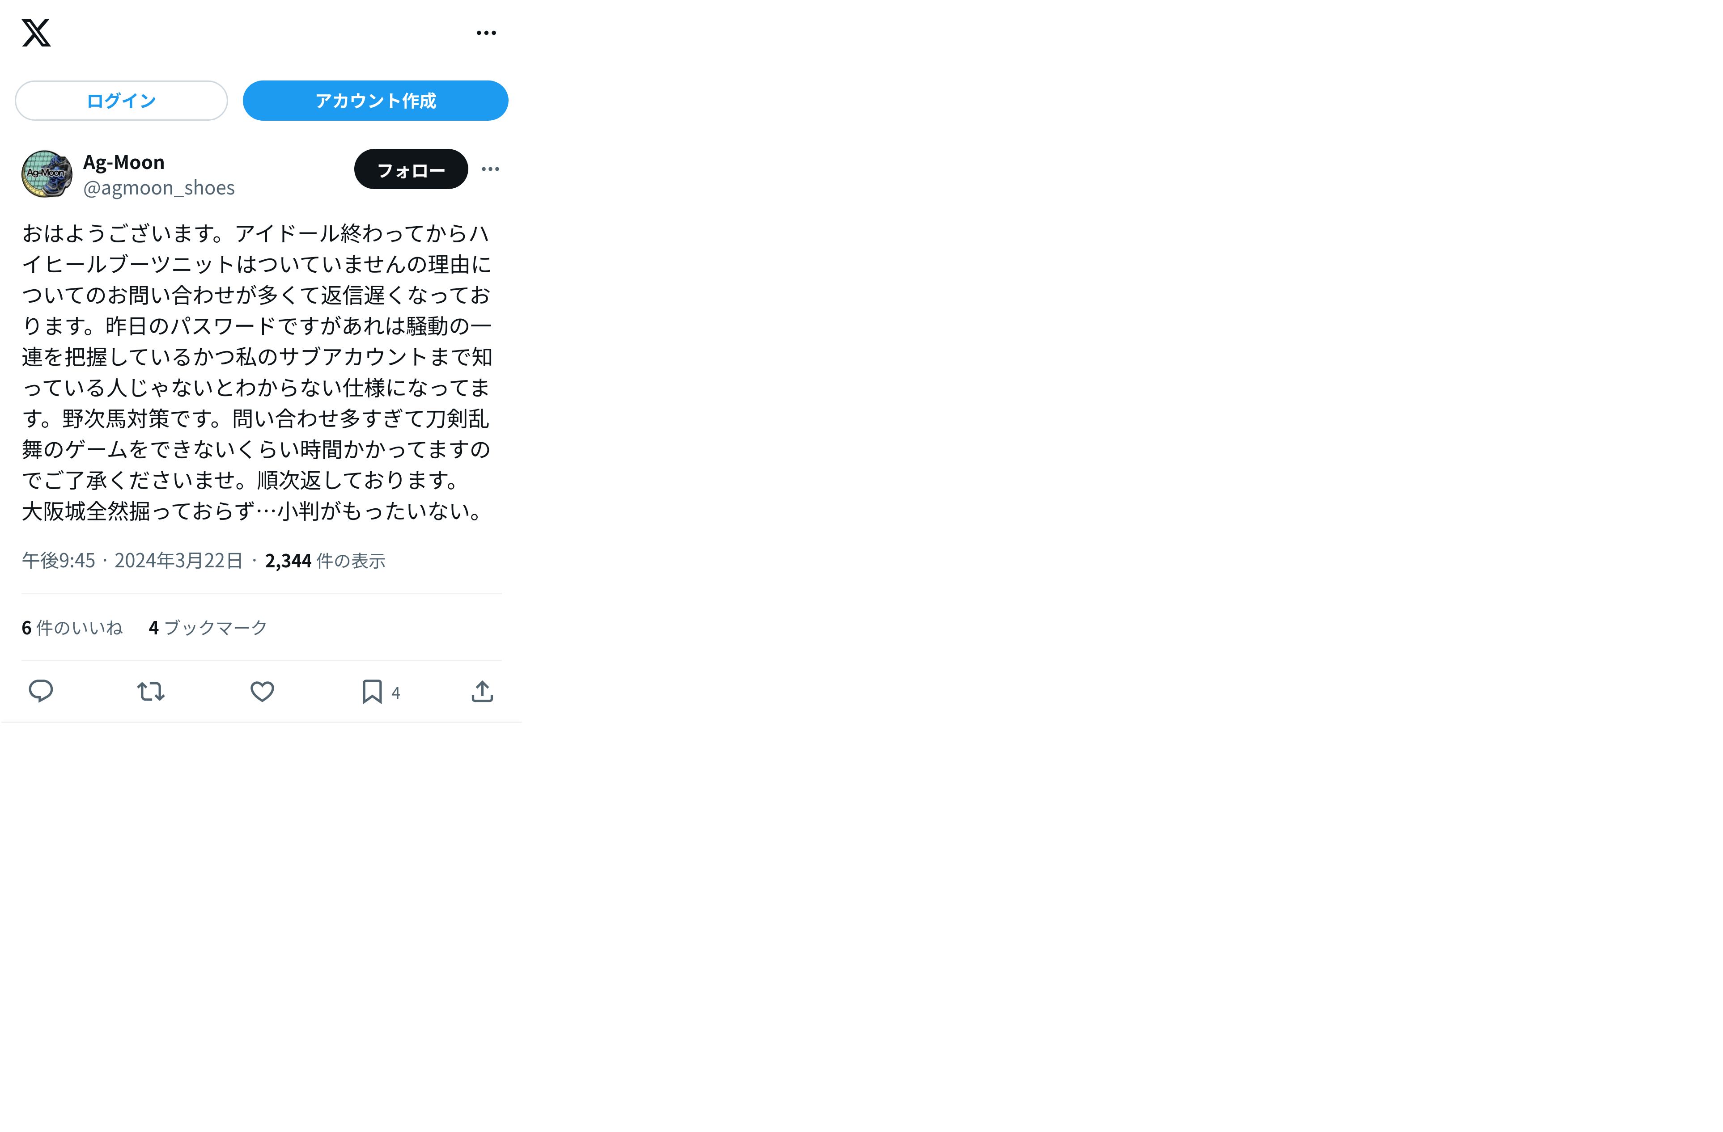Click the 午後9:45 2024年3月22日 timestamp
The width and height of the screenshot is (1723, 1132).
(x=132, y=561)
